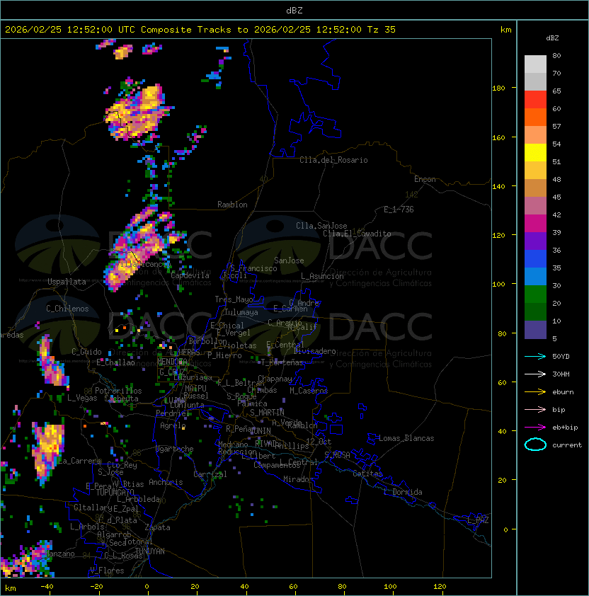Click the M_Caseros map label

click(x=309, y=390)
